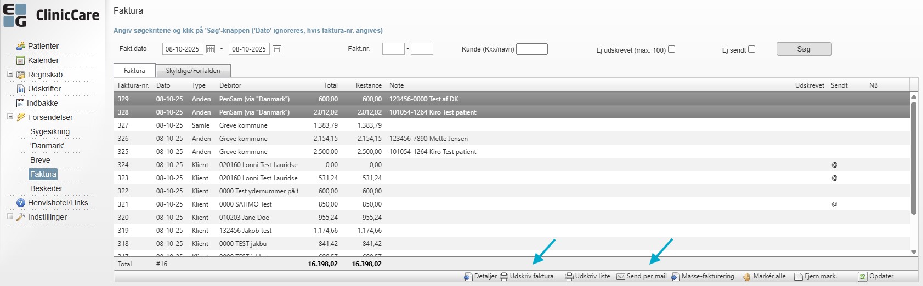Tick the Ej sendt checkbox
The image size is (923, 286).
click(x=752, y=49)
